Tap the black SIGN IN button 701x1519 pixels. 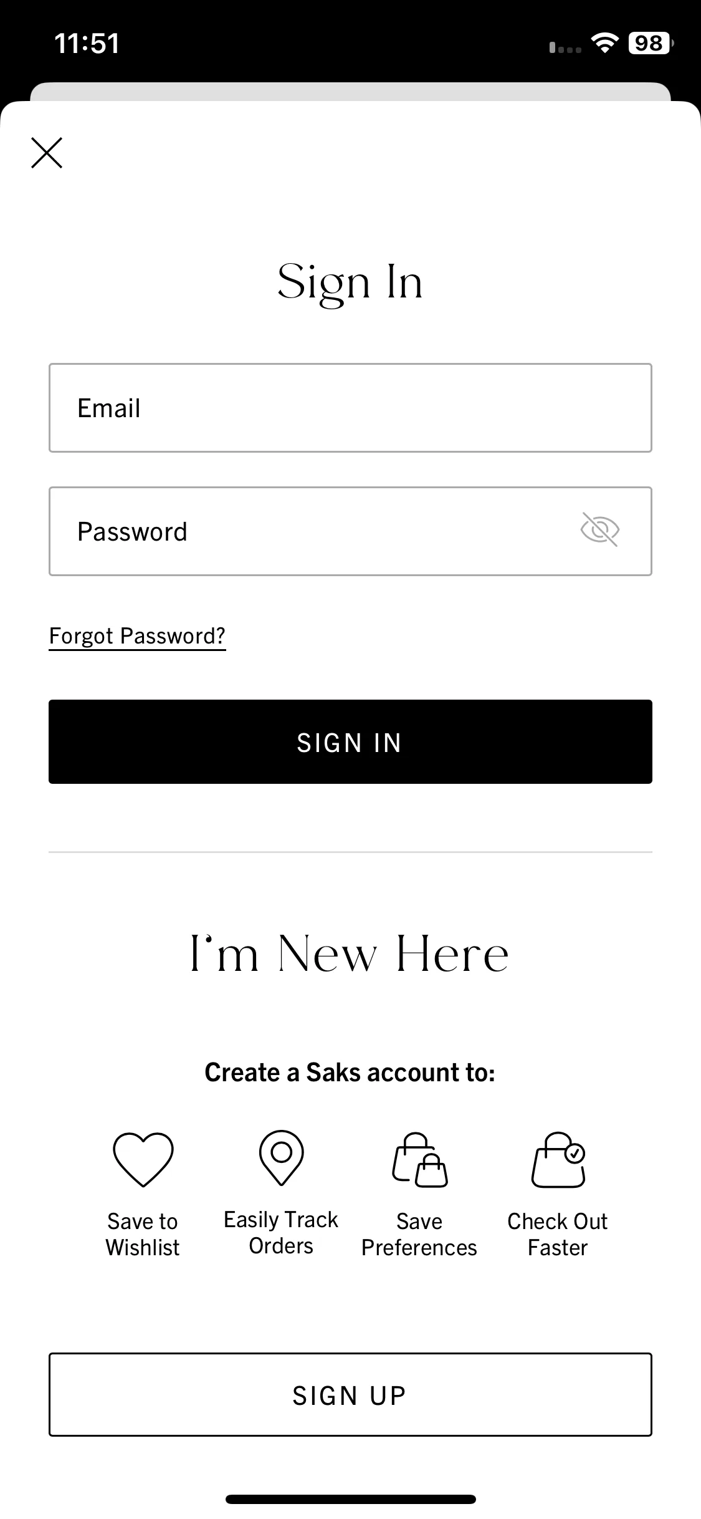click(350, 742)
